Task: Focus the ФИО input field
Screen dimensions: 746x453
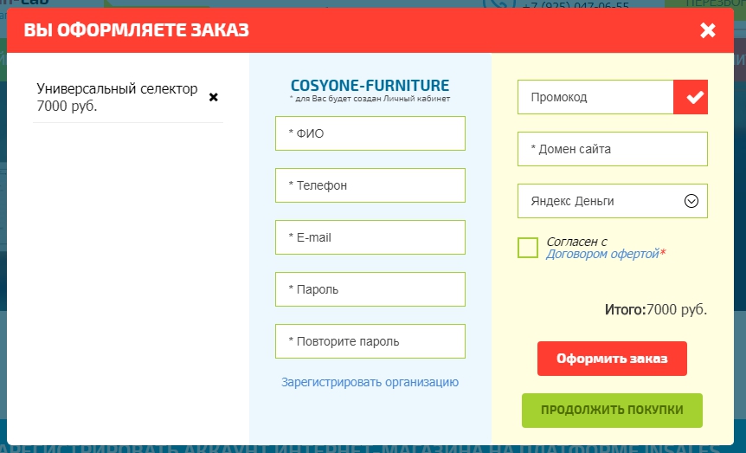Action: click(370, 133)
